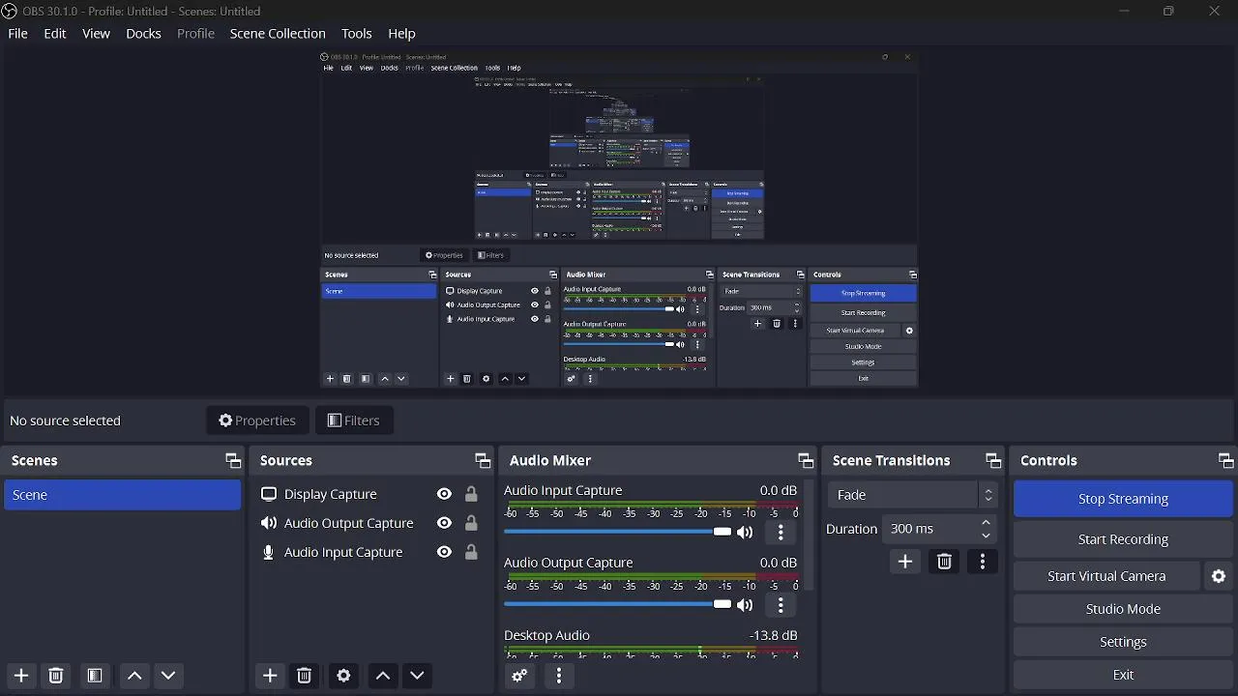Select the Display Capture source row
Viewport: 1238px width, 696px height.
(x=370, y=494)
